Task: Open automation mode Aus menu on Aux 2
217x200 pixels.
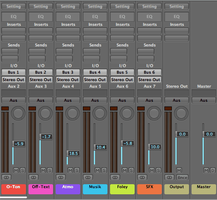Action: [14, 100]
